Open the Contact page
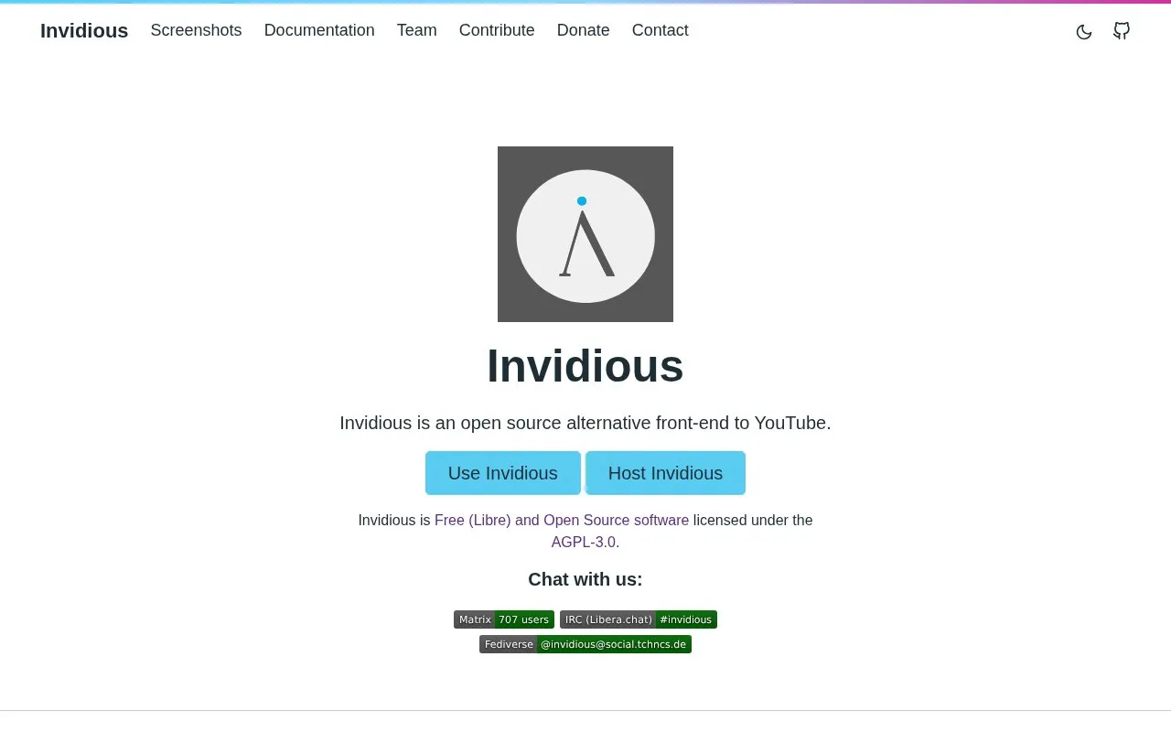The width and height of the screenshot is (1171, 732). pos(661,30)
